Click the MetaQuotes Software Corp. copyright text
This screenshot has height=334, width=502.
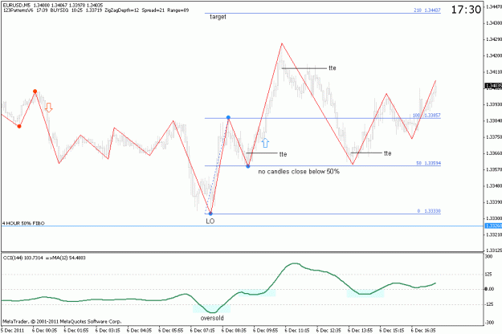tap(62, 321)
